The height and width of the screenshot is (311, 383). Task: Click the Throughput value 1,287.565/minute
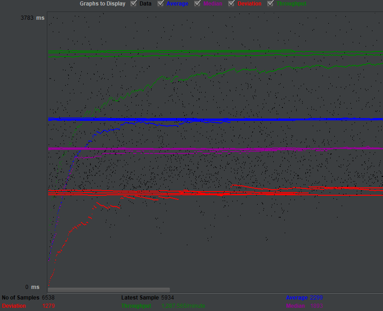183,306
